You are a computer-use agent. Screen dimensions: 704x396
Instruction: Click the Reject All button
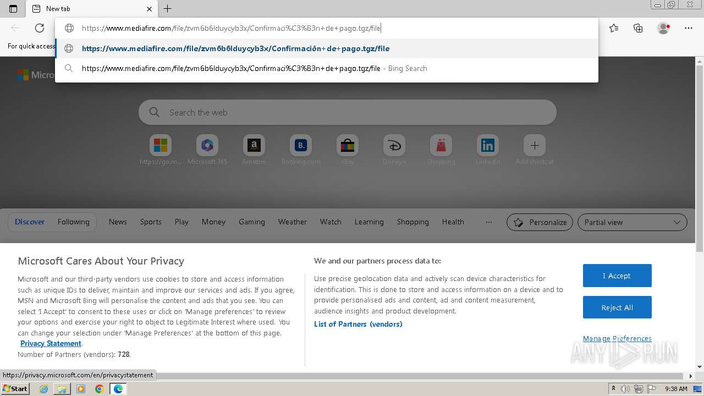tap(617, 307)
